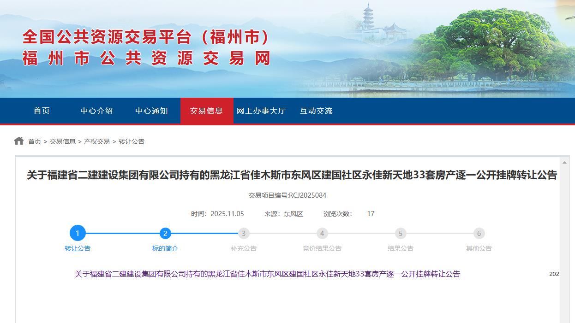
Task: Go to 产权交易 breadcrumb link
Action: [97, 141]
